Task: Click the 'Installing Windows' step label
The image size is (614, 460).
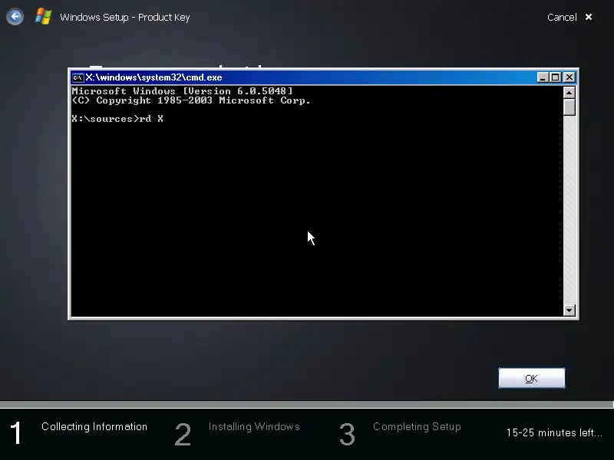Action: (x=254, y=427)
